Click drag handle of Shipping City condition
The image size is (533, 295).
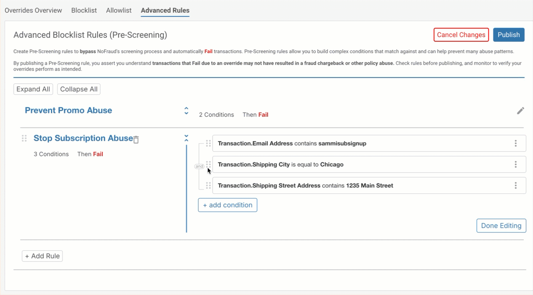point(208,164)
